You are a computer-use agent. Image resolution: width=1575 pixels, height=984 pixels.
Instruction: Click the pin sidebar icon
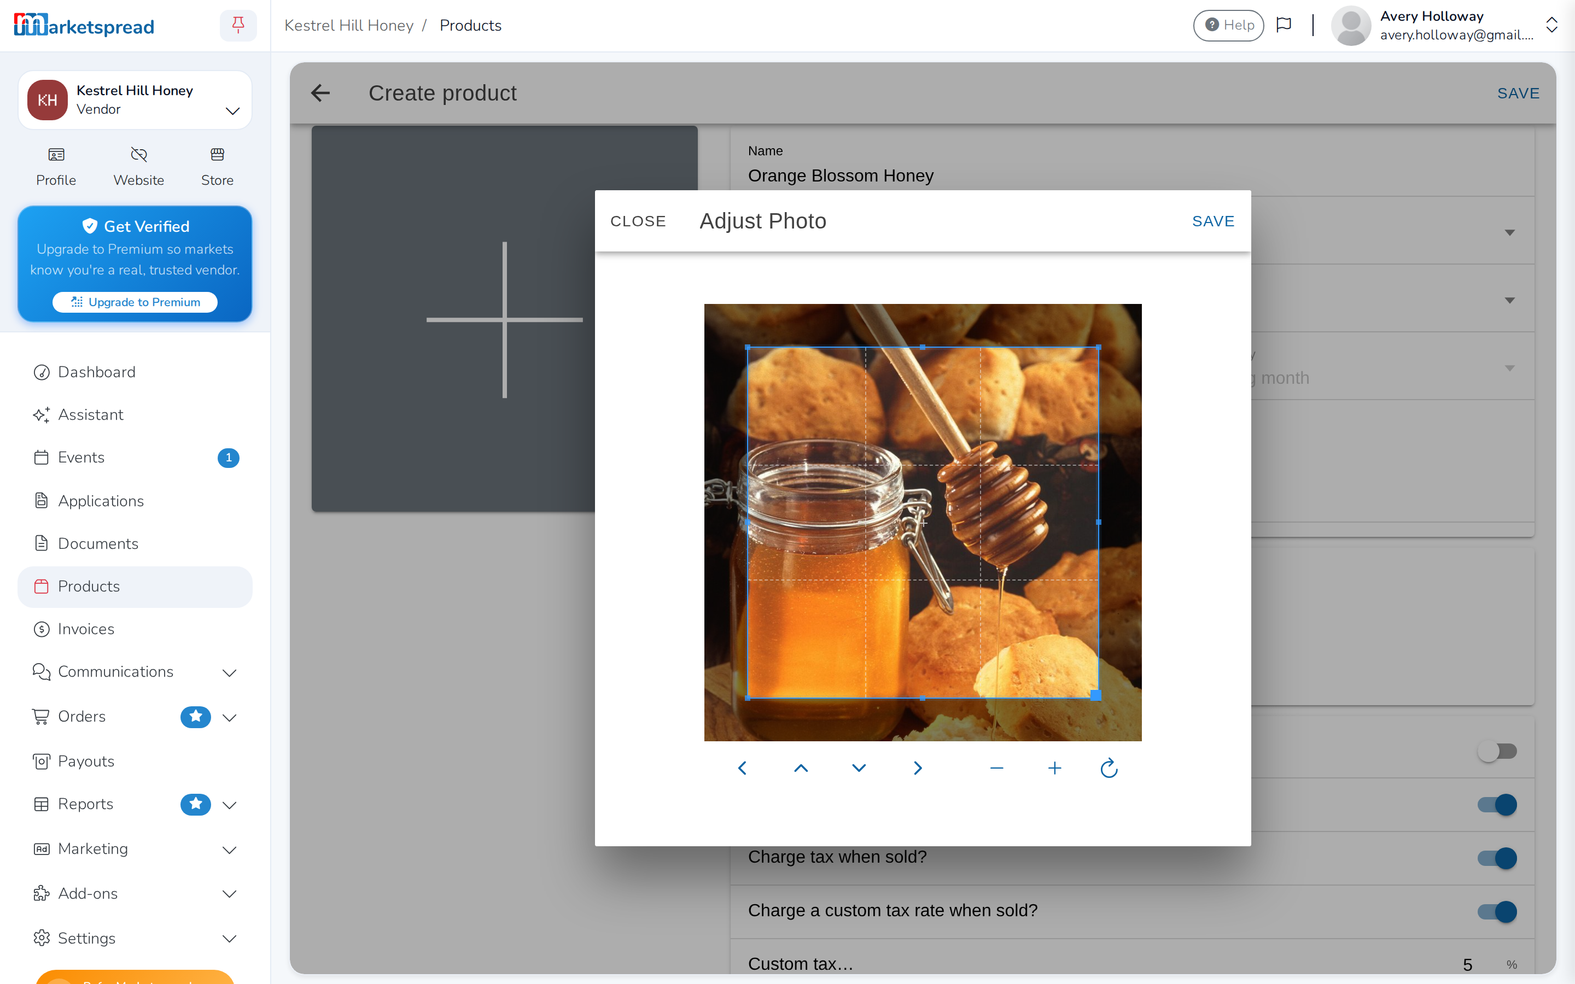(238, 25)
